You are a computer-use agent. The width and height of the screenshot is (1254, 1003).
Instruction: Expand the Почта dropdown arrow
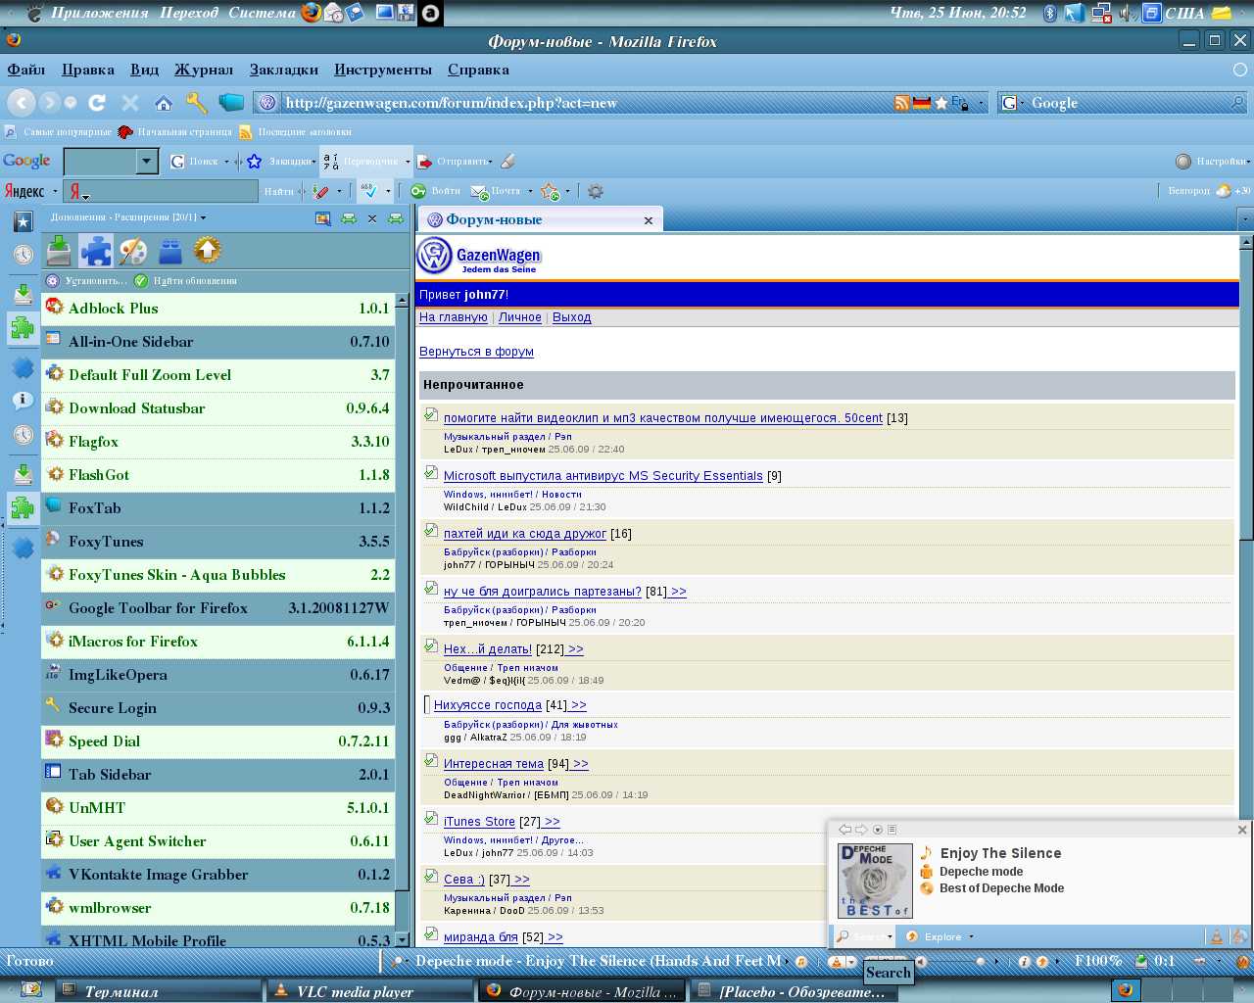point(530,191)
